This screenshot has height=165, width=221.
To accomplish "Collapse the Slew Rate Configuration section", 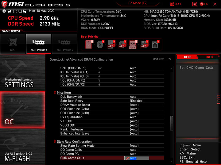I will pyautogui.click(x=55, y=142).
